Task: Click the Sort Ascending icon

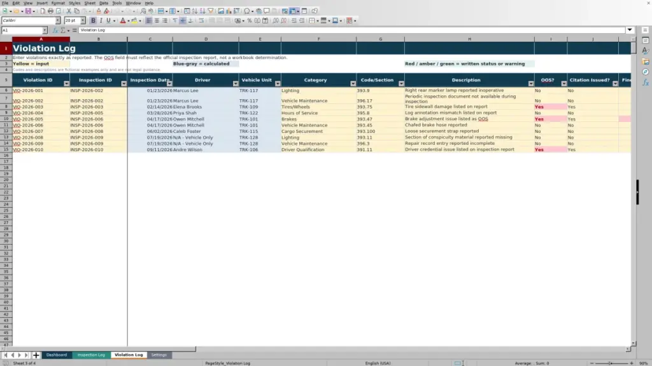Action: pyautogui.click(x=195, y=11)
